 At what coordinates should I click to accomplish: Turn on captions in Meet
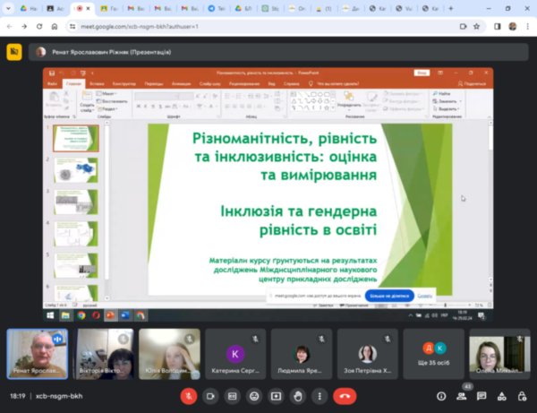point(233,395)
